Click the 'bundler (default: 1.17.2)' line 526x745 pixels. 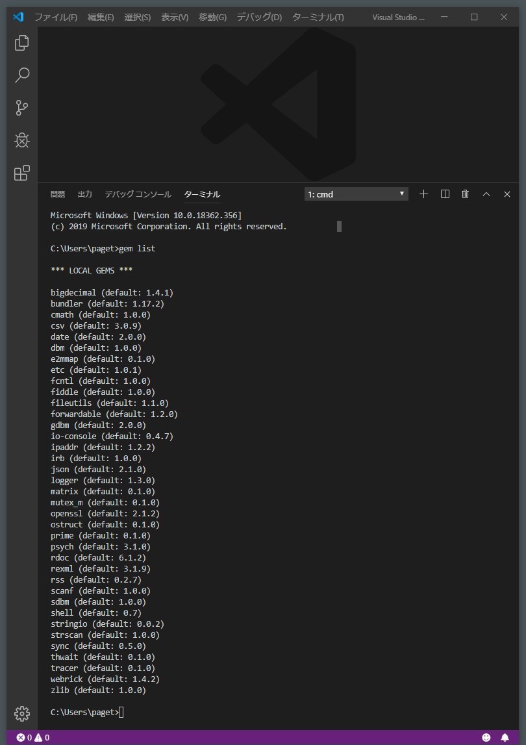coord(107,303)
